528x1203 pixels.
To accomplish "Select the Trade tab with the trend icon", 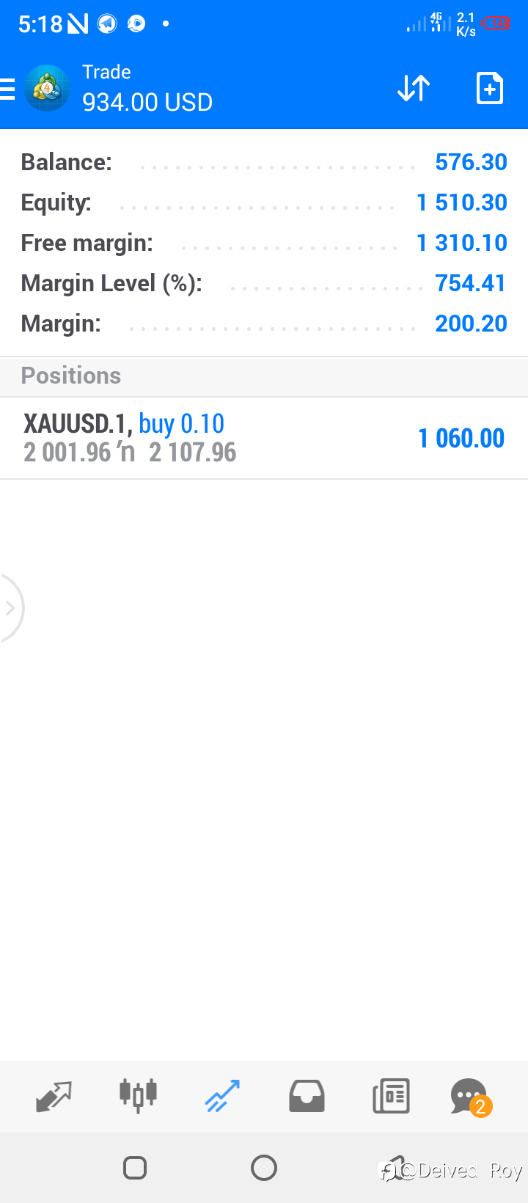I will pos(222,1096).
